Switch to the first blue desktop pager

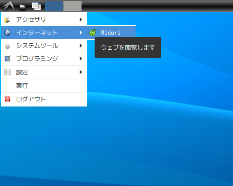54,6
